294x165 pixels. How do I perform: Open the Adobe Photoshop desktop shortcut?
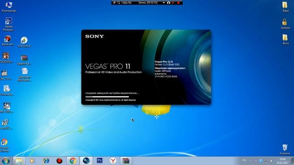coord(8,24)
